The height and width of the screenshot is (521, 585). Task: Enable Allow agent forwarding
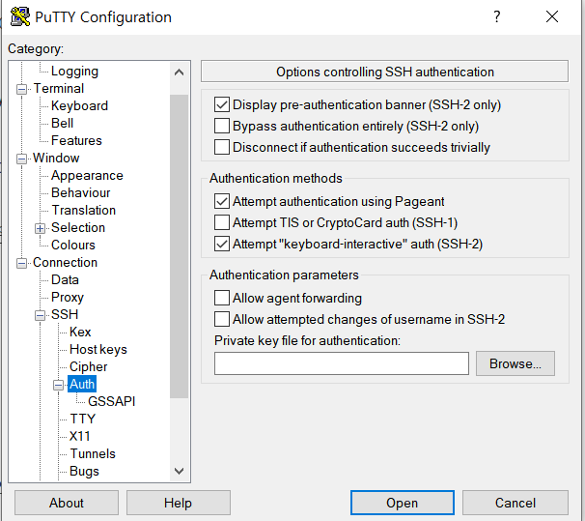point(222,298)
